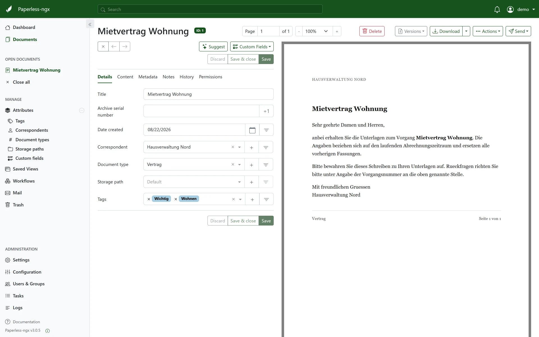This screenshot has width=539, height=337.
Task: Remove the Wohnen tag
Action: click(x=176, y=199)
